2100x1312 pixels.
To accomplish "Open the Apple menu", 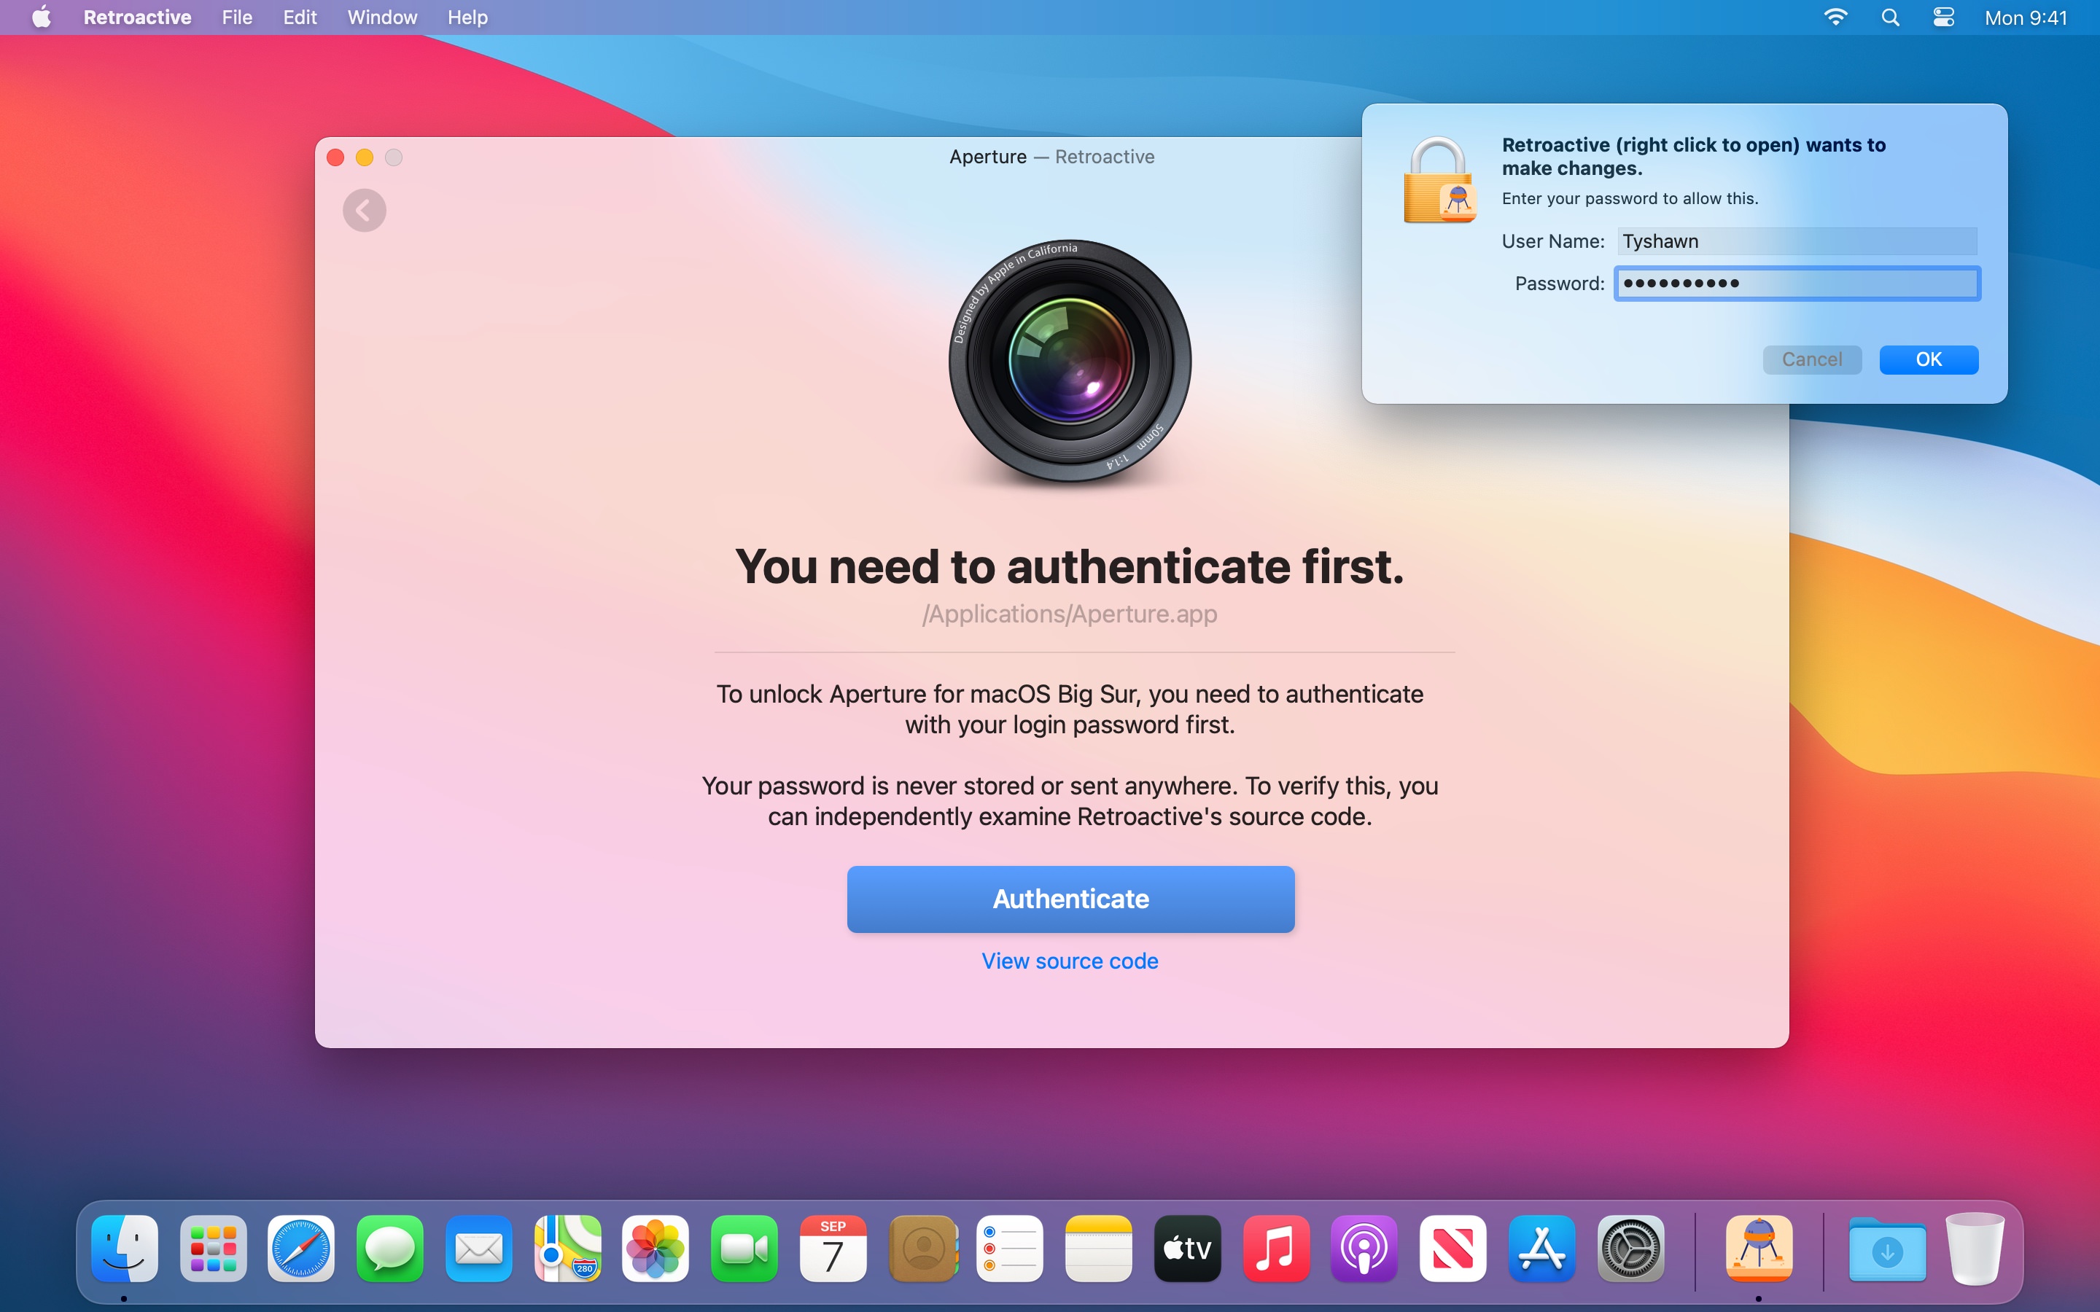I will click(x=41, y=17).
